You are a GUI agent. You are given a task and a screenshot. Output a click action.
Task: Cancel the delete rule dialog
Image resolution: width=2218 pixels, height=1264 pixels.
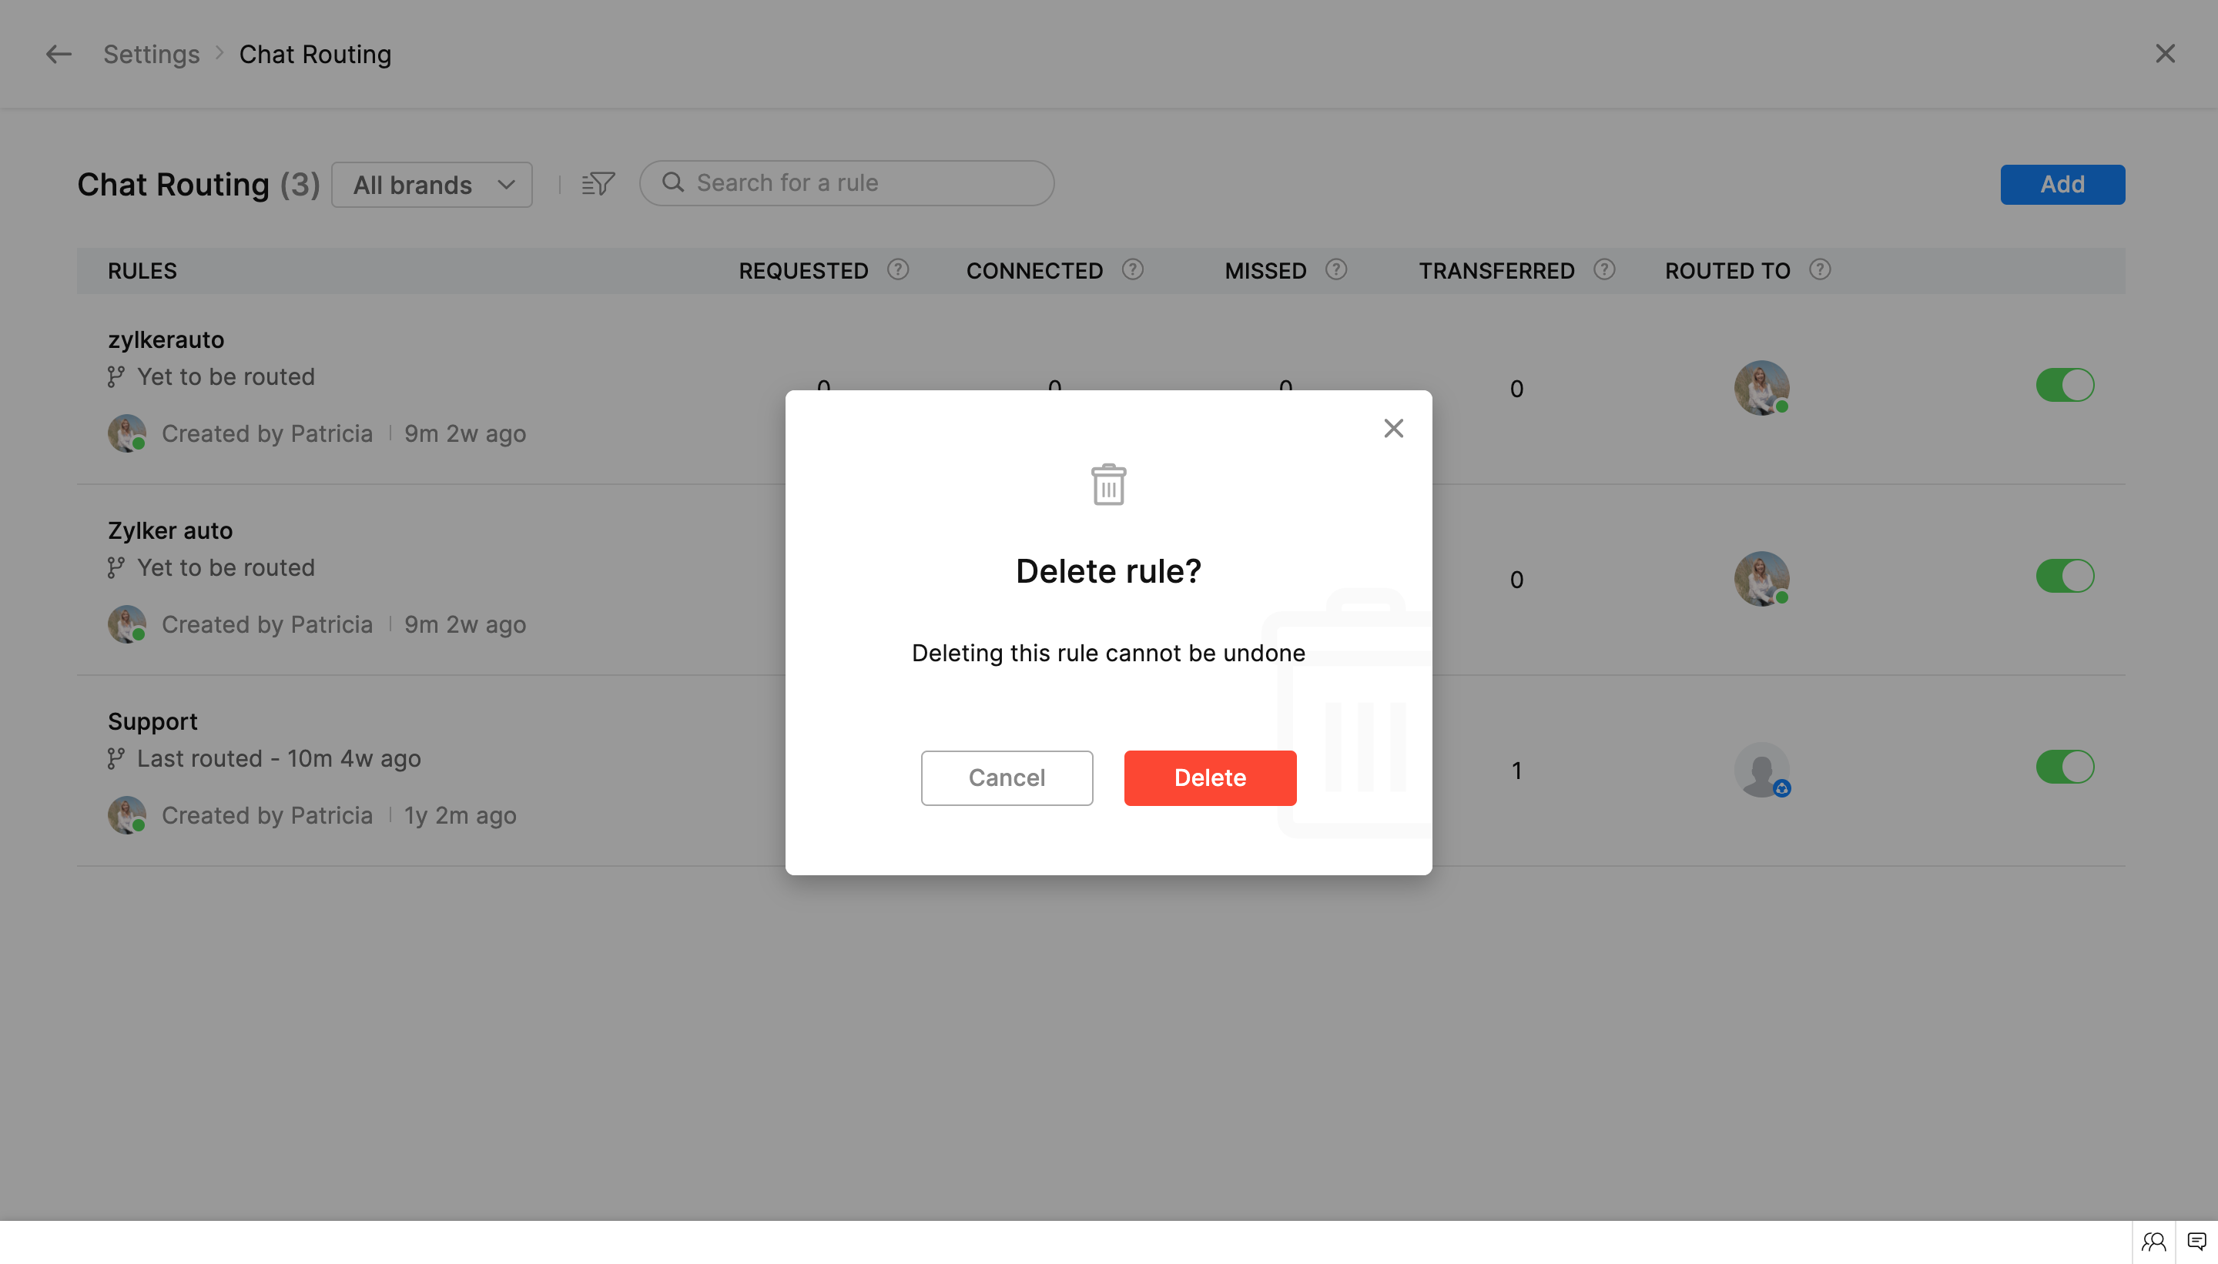[x=1007, y=777]
